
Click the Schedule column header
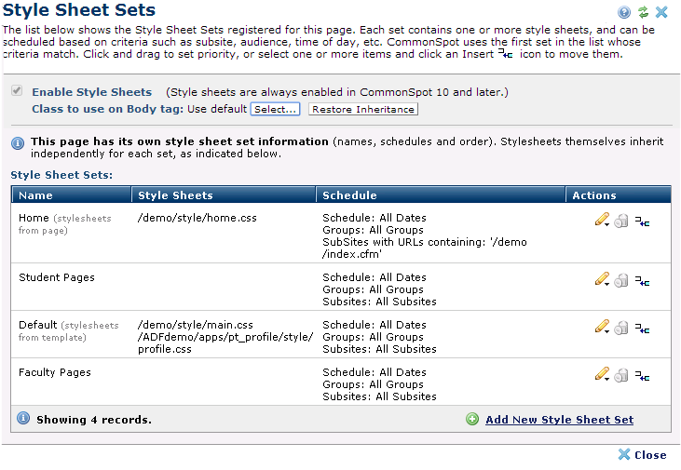click(x=349, y=195)
